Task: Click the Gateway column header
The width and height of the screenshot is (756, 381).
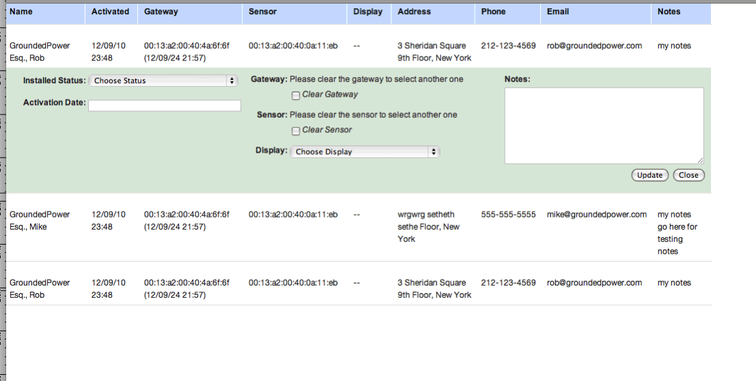Action: tap(161, 12)
